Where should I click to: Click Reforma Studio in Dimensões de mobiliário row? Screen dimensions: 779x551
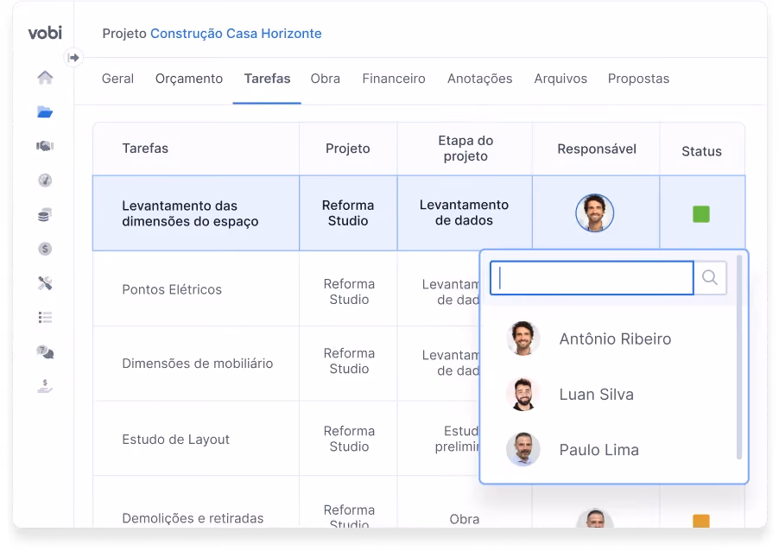[349, 361]
